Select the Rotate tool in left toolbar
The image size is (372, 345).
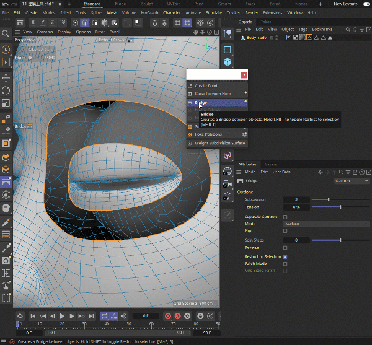pyautogui.click(x=6, y=90)
